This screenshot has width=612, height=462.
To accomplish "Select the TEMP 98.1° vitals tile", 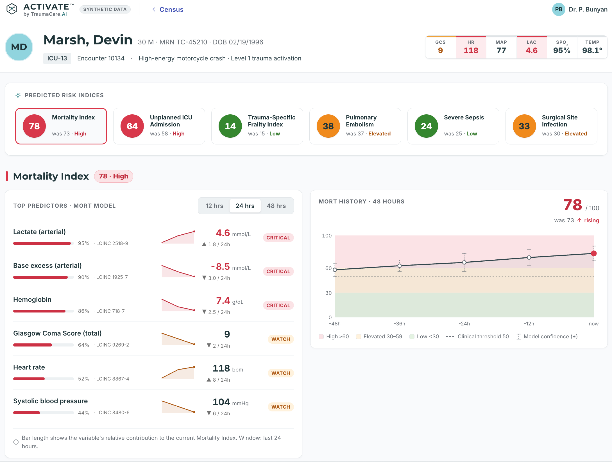I will click(592, 47).
